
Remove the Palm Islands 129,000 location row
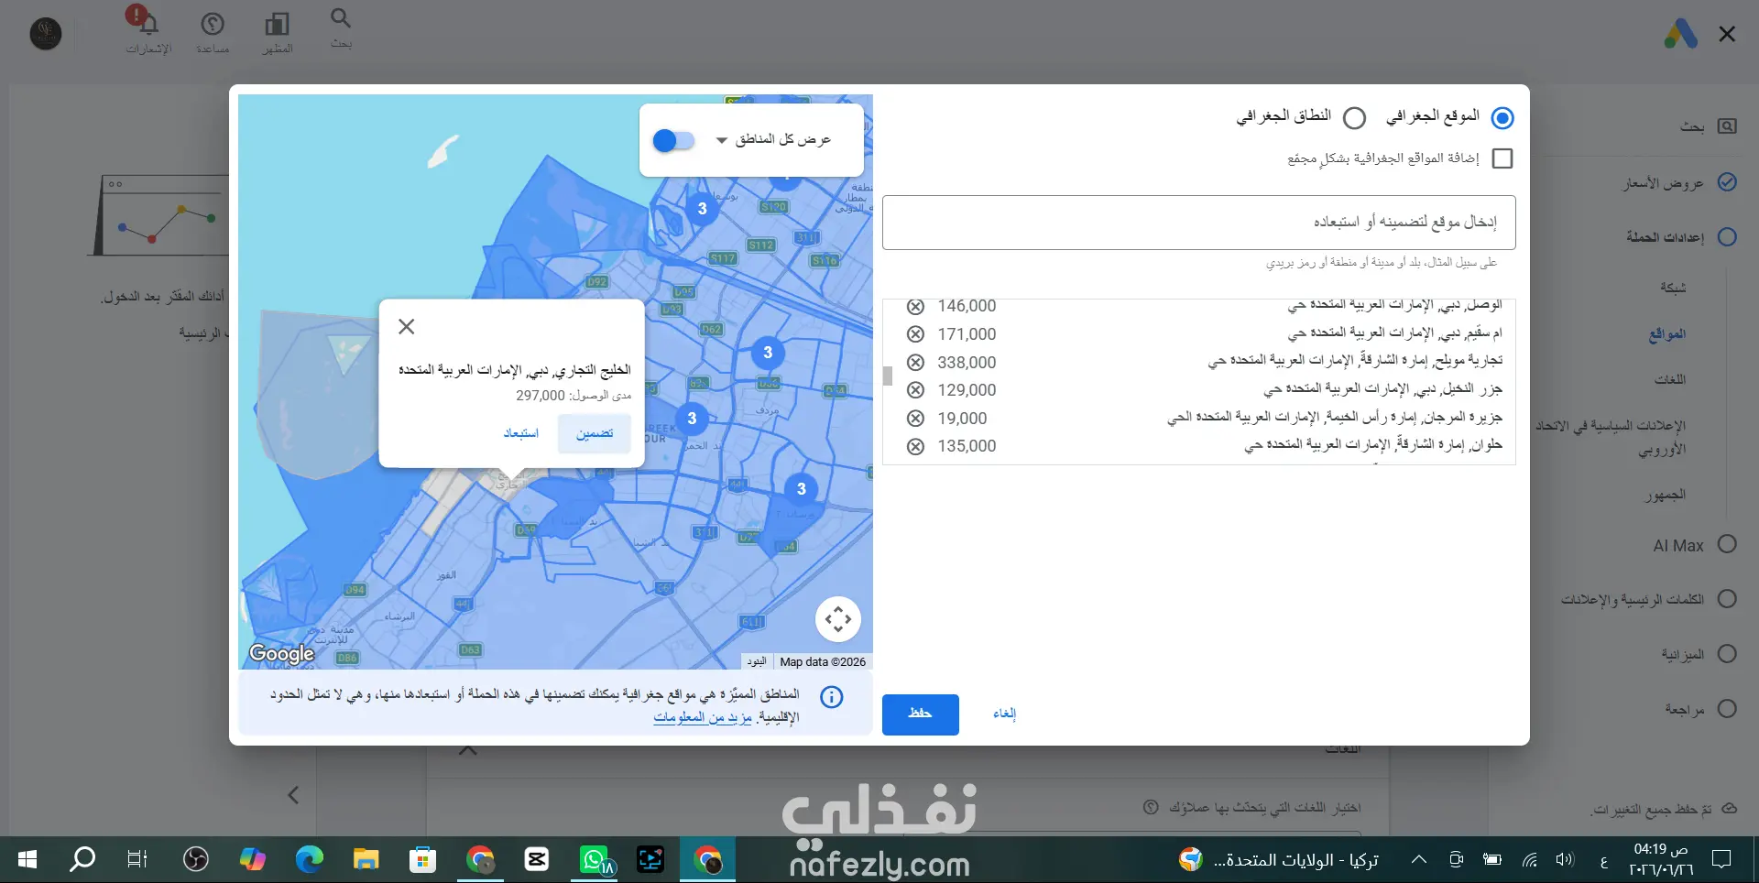pyautogui.click(x=915, y=390)
